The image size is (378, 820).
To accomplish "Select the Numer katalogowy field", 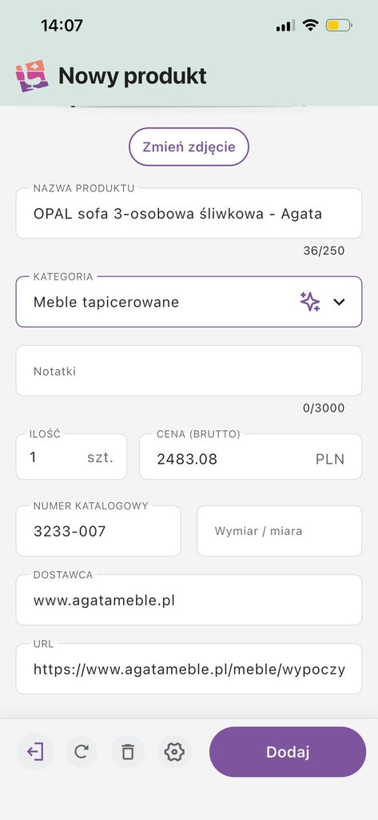I will coord(98,531).
